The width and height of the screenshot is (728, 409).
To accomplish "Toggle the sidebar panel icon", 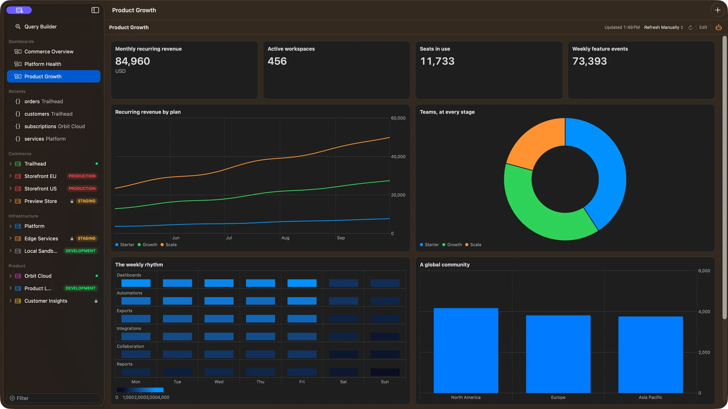I will point(95,10).
